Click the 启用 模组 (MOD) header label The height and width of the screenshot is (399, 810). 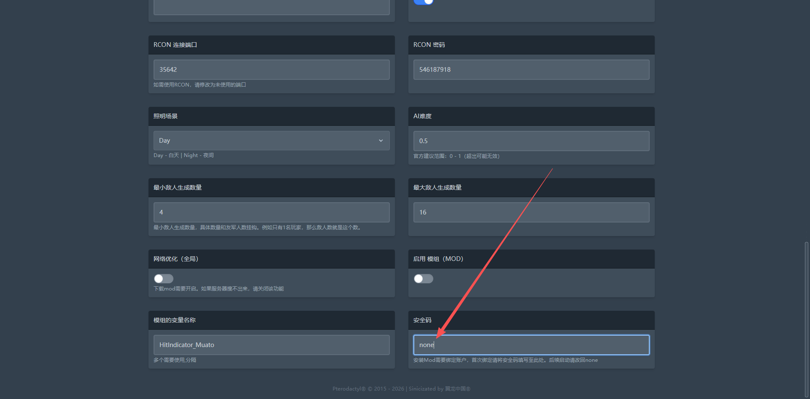(438, 259)
